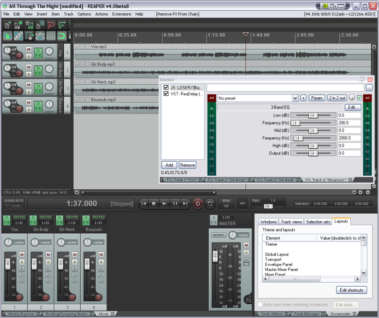This screenshot has height=318, width=379.
Task: Enable auto-save when switching screensets
Action: click(260, 304)
